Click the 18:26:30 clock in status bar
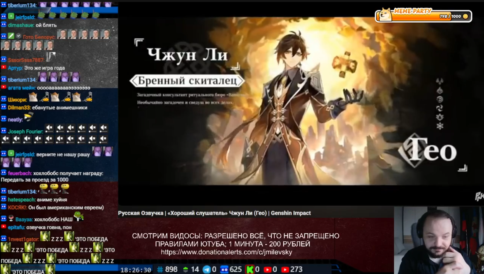 (136, 270)
